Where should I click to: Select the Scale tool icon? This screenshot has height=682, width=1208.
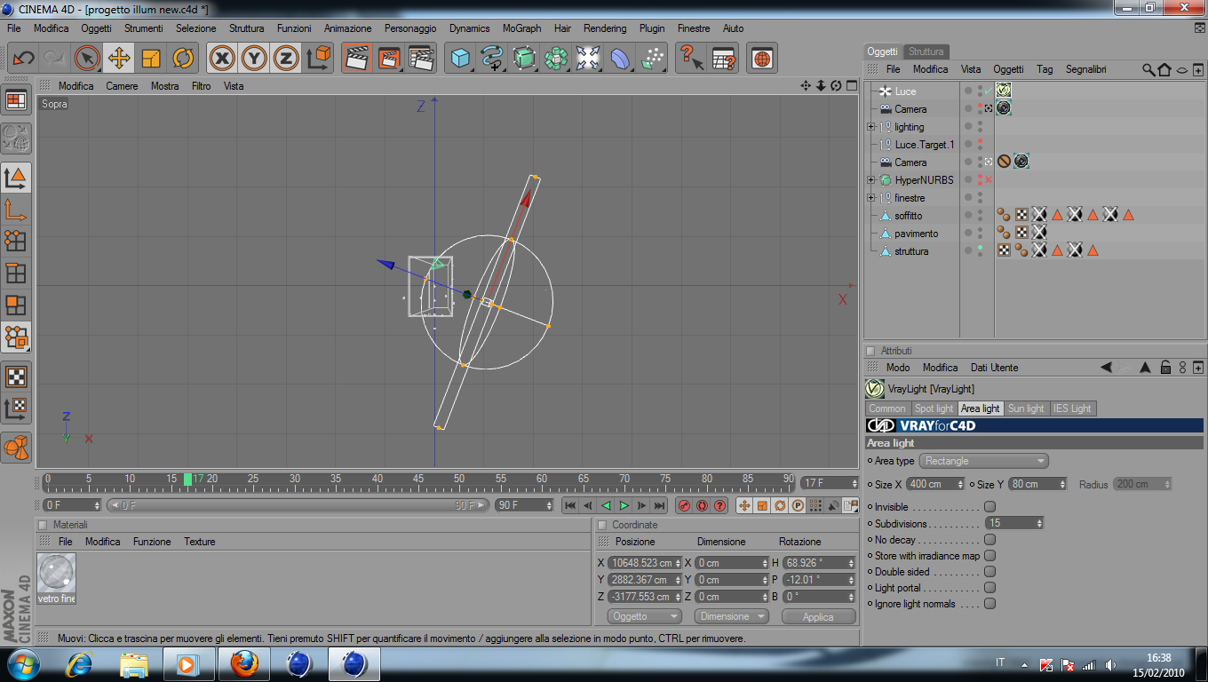(x=151, y=59)
